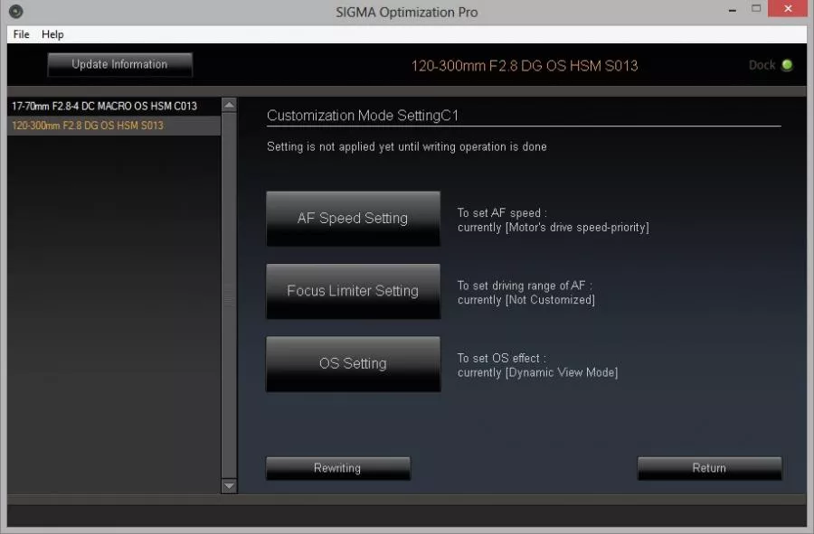The height and width of the screenshot is (534, 814).
Task: Open the Help menu
Action: (52, 34)
